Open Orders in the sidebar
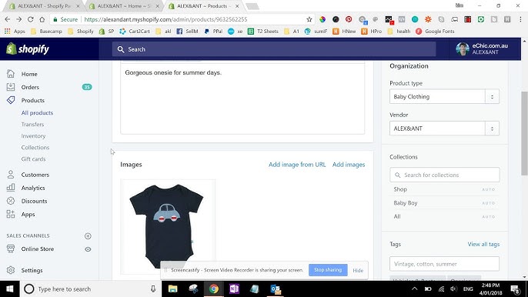Image resolution: width=528 pixels, height=297 pixels. [30, 87]
